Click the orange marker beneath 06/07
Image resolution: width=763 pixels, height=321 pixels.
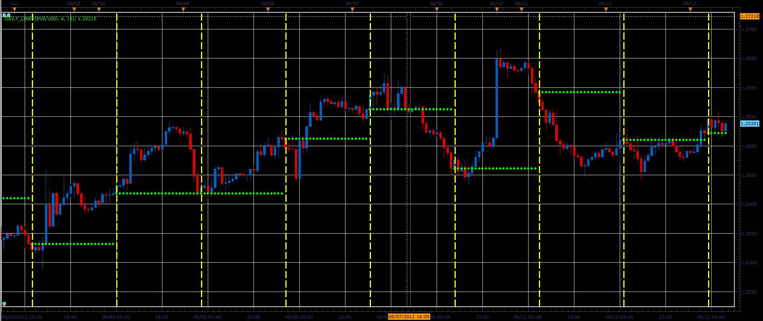click(352, 10)
